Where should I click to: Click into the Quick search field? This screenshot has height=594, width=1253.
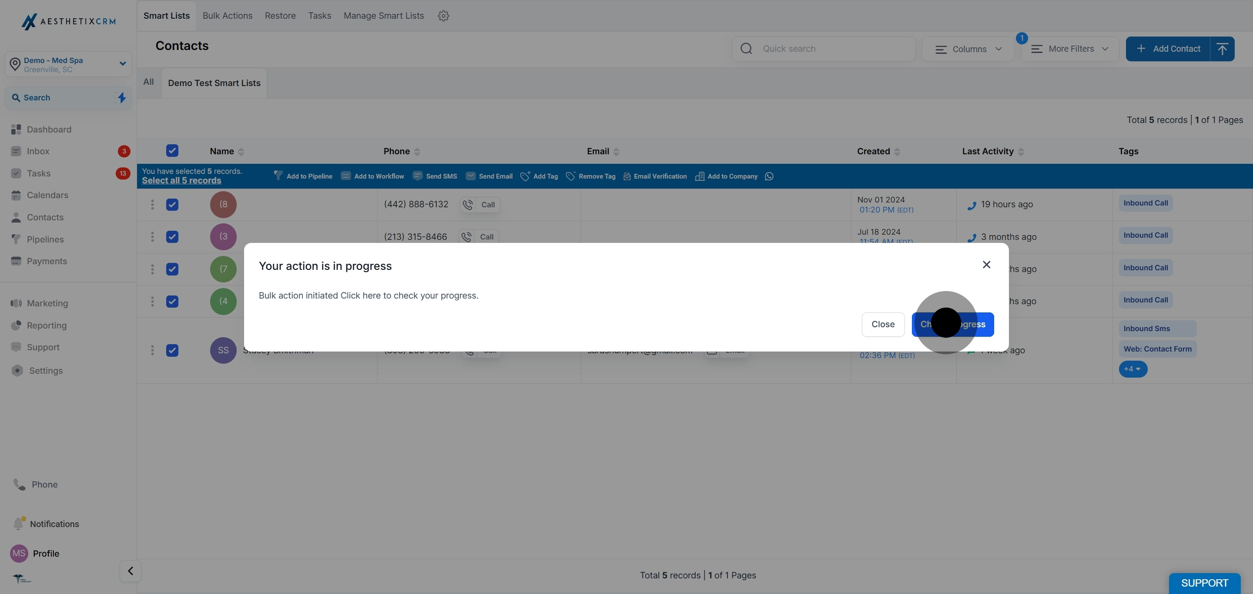point(832,49)
